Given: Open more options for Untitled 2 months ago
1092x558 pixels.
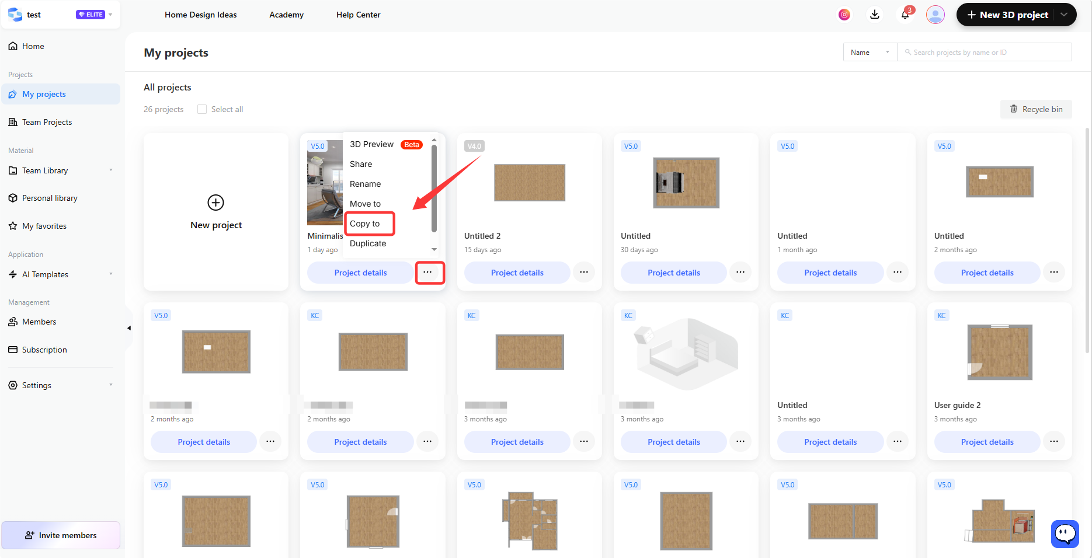Looking at the screenshot, I should (1054, 273).
